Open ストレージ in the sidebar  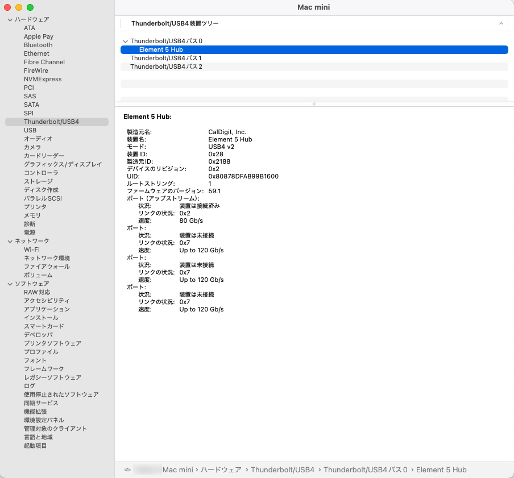[38, 181]
